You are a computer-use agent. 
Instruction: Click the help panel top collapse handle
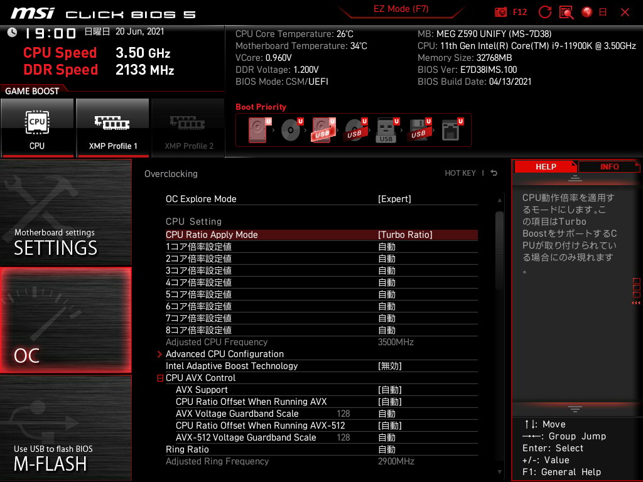(575, 178)
